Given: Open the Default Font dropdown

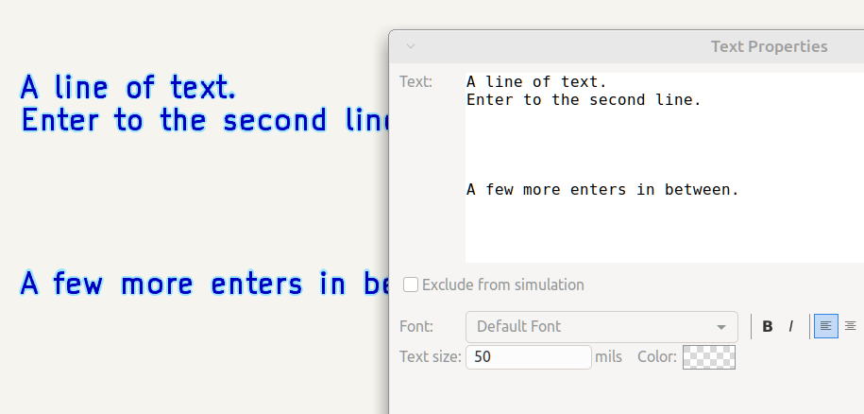Looking at the screenshot, I should pyautogui.click(x=601, y=326).
